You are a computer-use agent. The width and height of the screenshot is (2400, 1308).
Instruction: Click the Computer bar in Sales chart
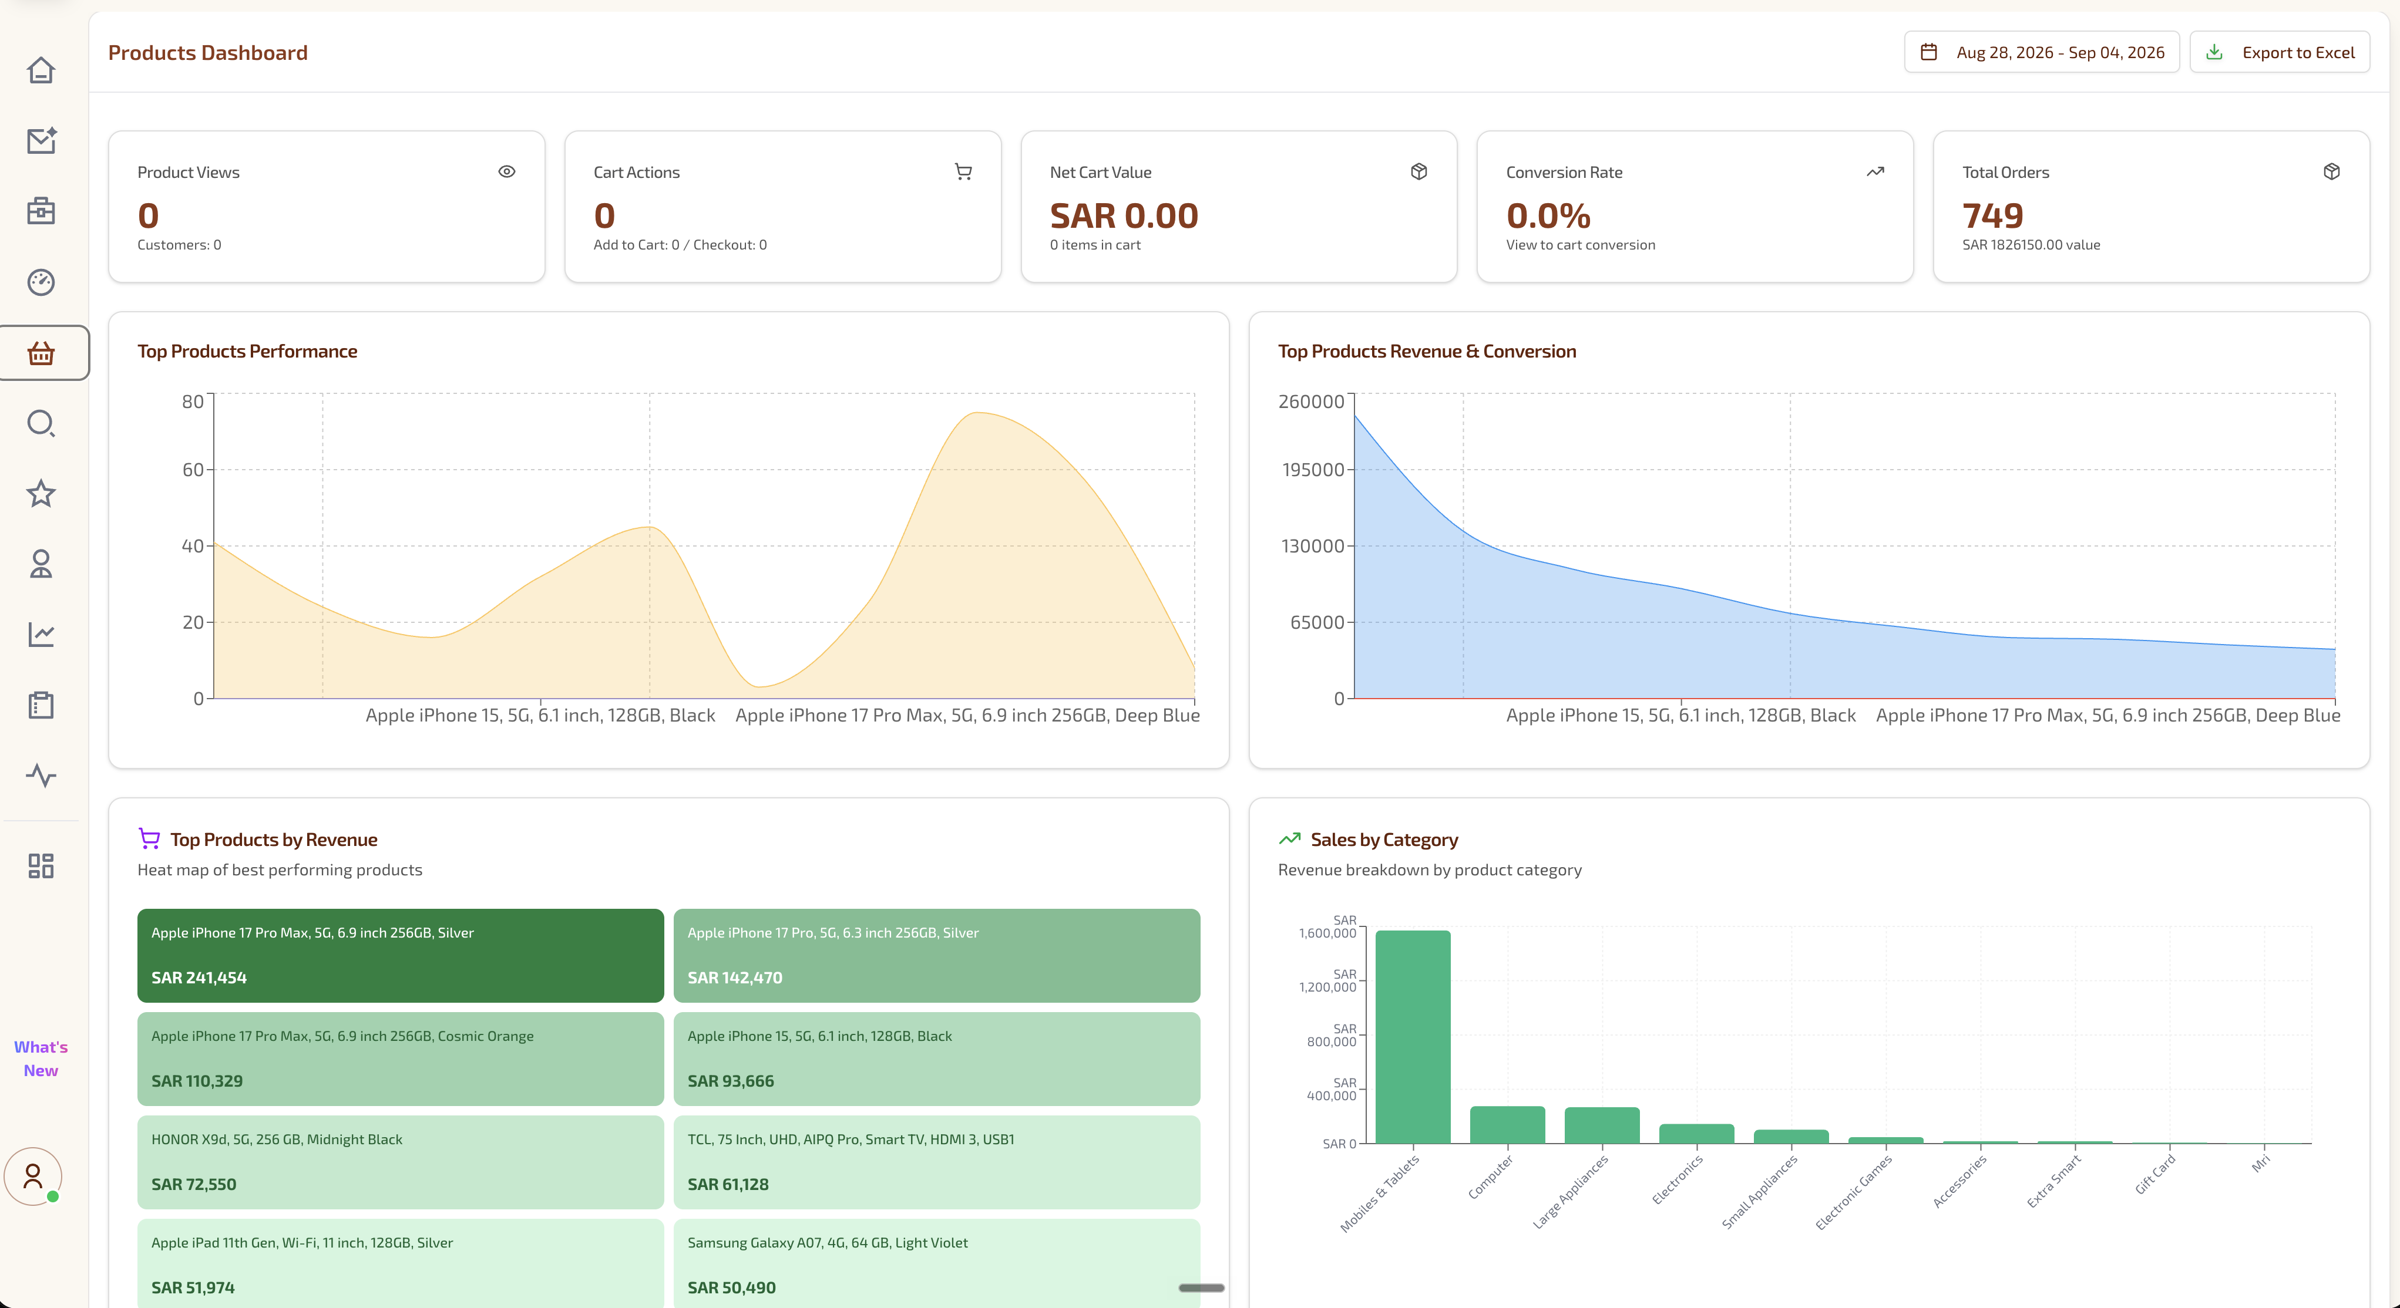point(1507,1125)
